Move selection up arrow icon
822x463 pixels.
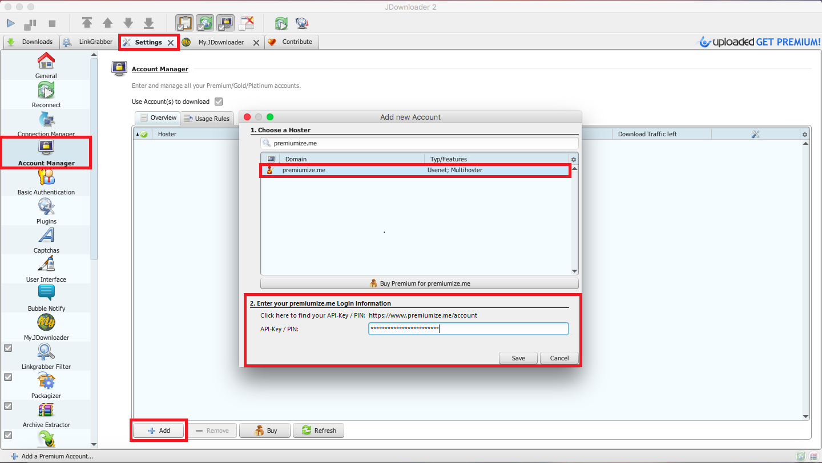[107, 23]
